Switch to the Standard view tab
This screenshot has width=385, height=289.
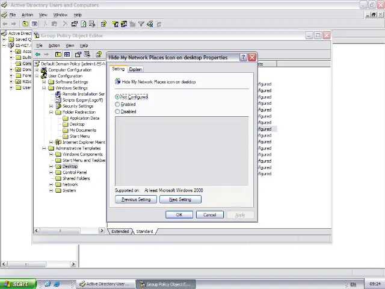click(x=144, y=231)
